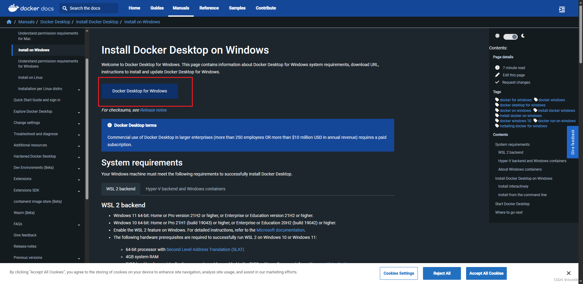Viewport: 583px width, 284px height.
Task: Click the clock icon beside 7 minute read
Action: pos(497,68)
